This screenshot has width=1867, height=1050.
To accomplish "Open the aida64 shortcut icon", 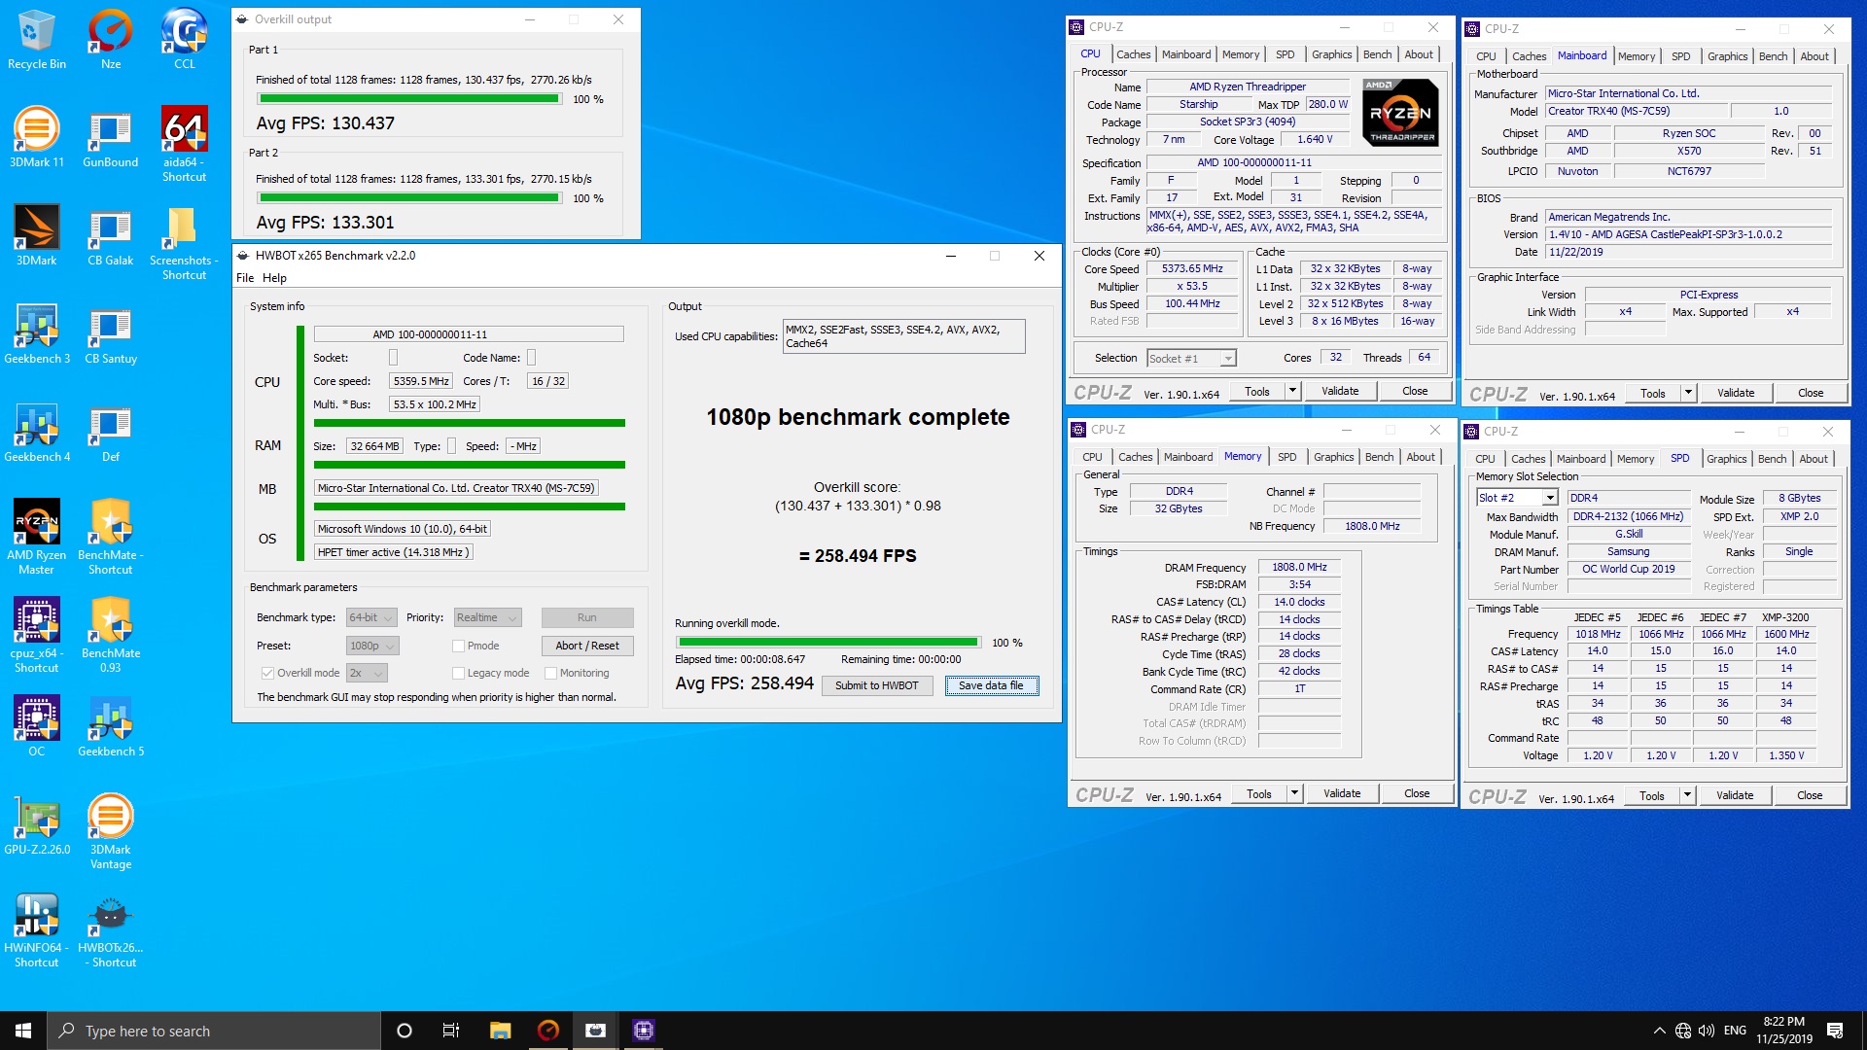I will click(x=185, y=144).
